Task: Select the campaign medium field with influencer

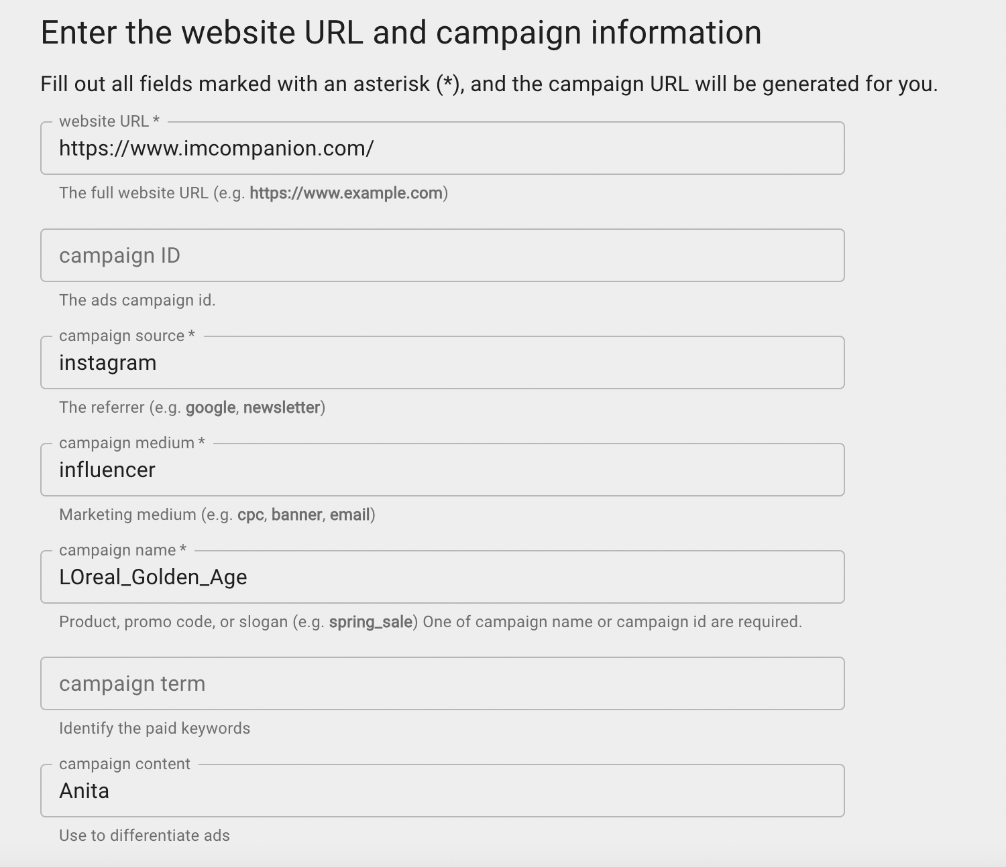Action: [x=443, y=470]
